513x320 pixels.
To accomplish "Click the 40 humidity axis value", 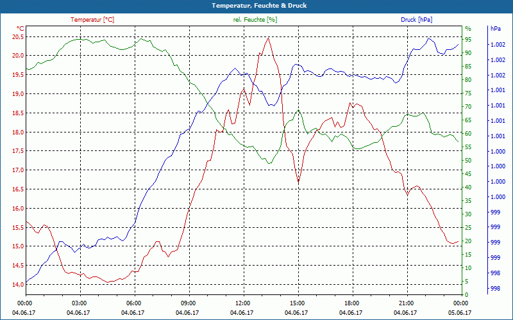I will (468, 188).
